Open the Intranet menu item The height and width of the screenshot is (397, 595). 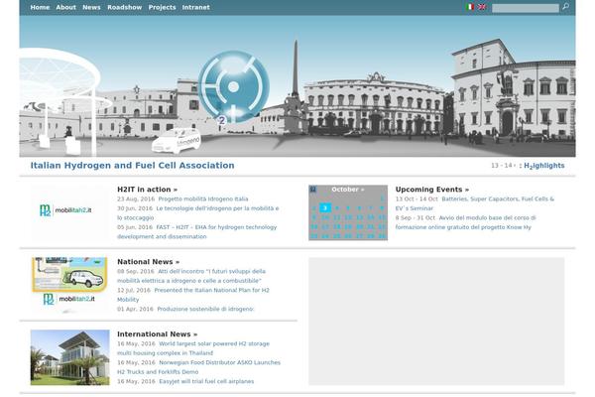coord(195,7)
